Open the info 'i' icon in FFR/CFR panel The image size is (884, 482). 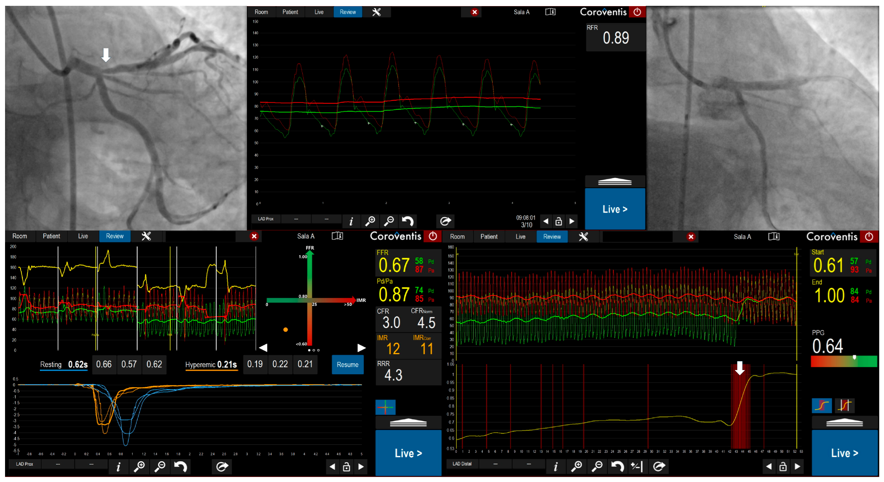pos(118,467)
